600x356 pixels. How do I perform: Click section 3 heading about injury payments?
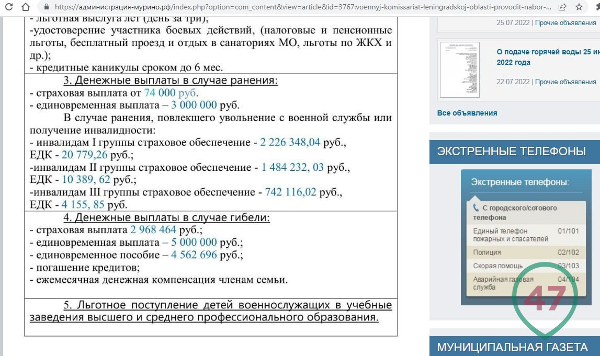point(171,81)
